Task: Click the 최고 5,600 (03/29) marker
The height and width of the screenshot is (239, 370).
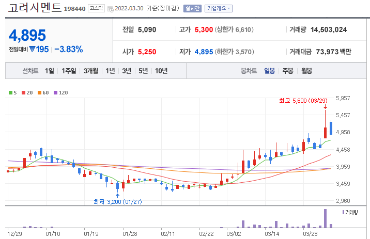Action: tap(303, 101)
